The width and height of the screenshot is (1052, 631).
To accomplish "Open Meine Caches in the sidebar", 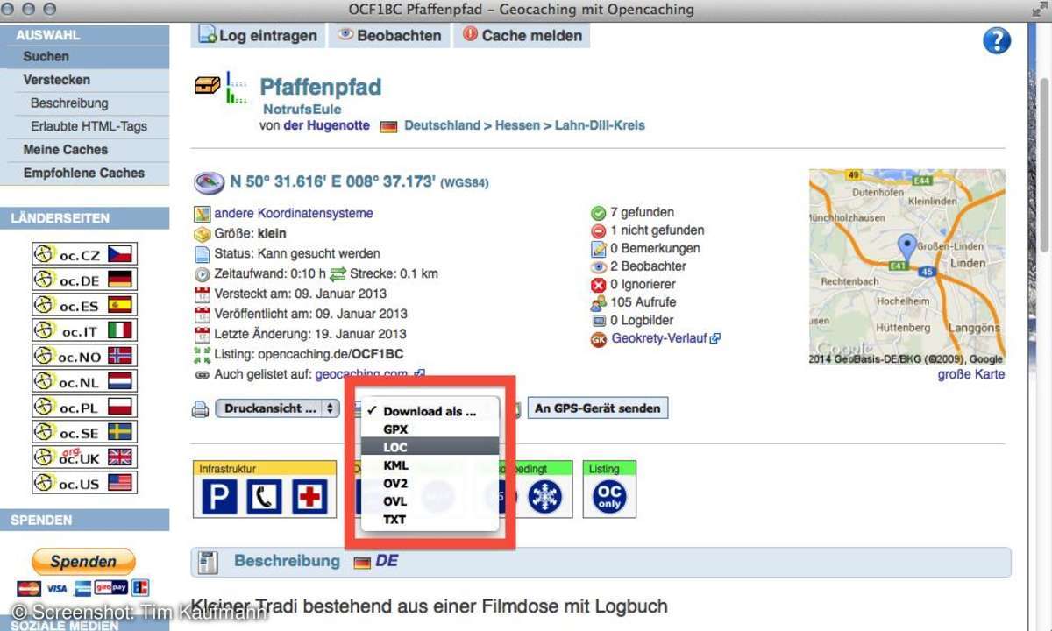I will 66,150.
